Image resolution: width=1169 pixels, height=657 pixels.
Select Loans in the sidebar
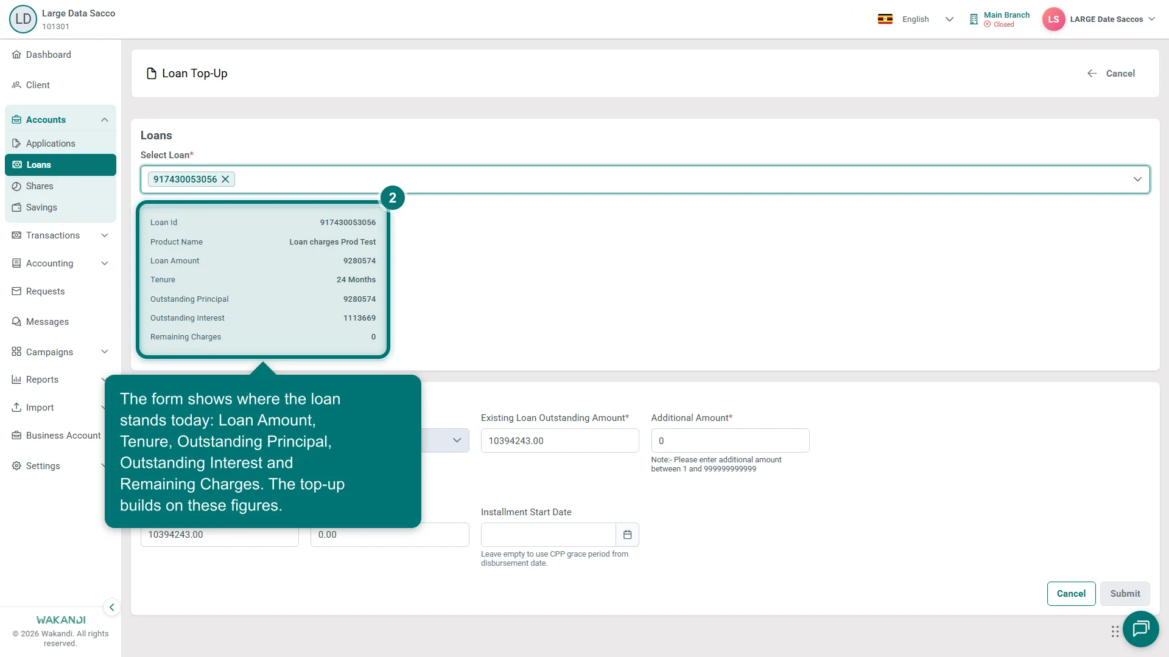pyautogui.click(x=60, y=165)
